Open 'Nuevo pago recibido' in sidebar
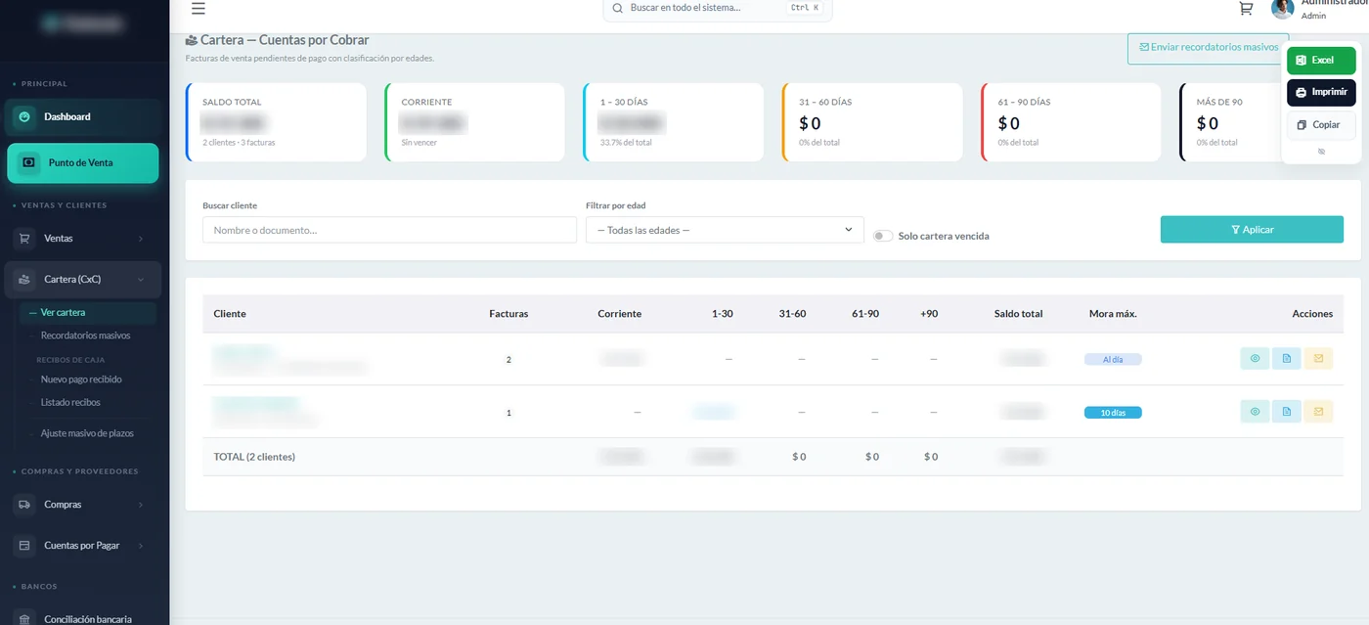This screenshot has width=1369, height=625. click(81, 379)
